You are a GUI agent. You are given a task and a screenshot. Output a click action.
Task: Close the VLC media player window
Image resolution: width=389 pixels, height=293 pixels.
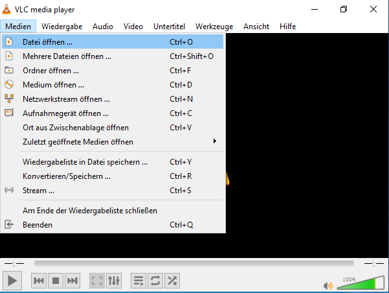coord(373,9)
